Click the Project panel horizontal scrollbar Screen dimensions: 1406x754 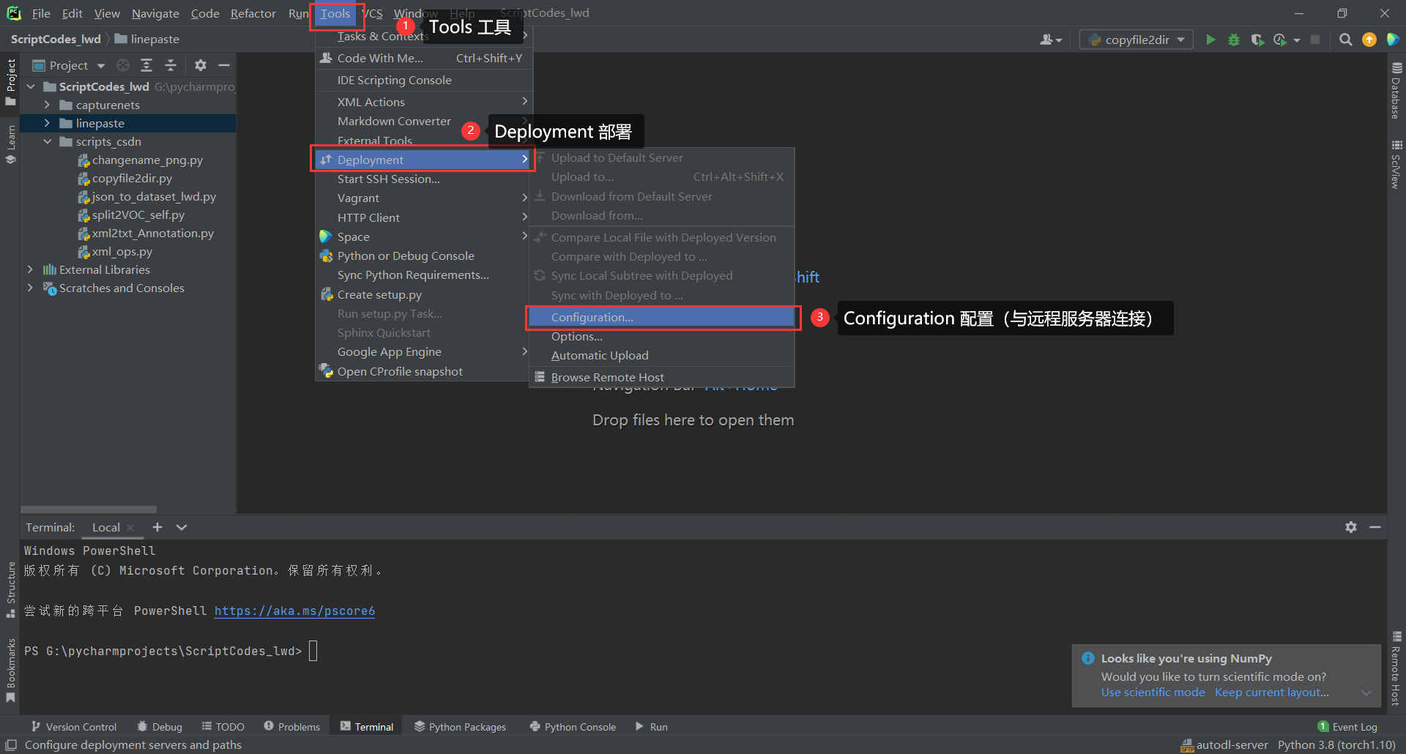pos(89,509)
